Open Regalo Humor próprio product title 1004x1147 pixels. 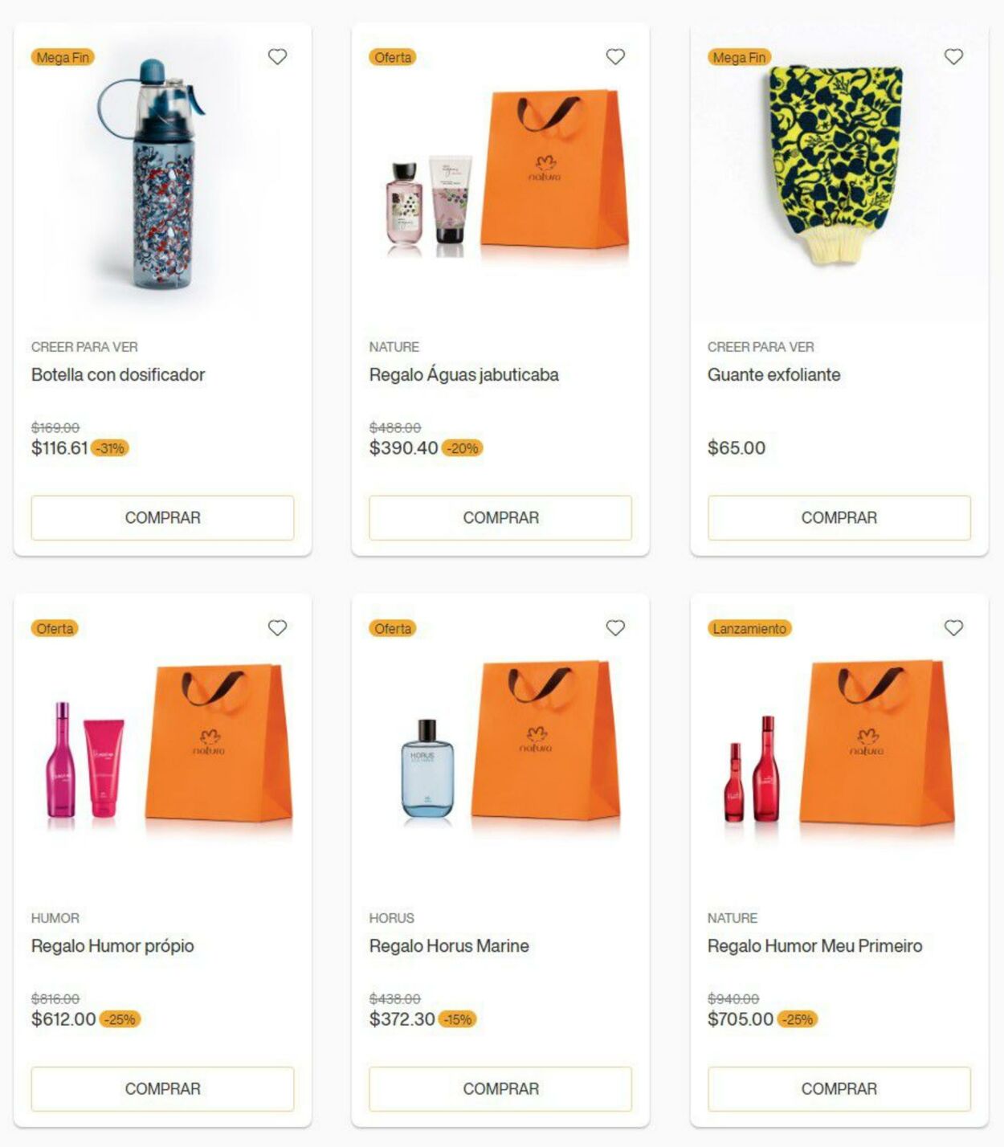[112, 946]
